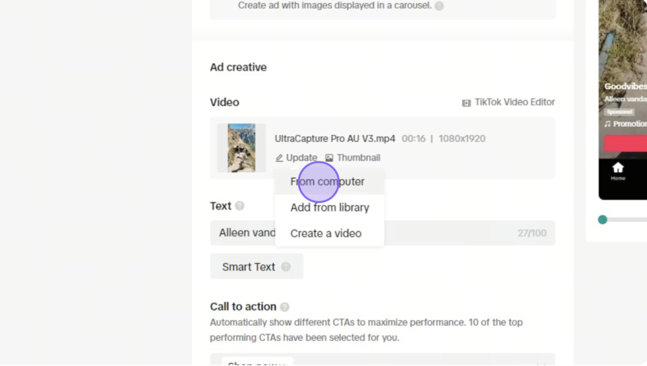Select Add from library option
This screenshot has width=647, height=366.
pos(329,208)
